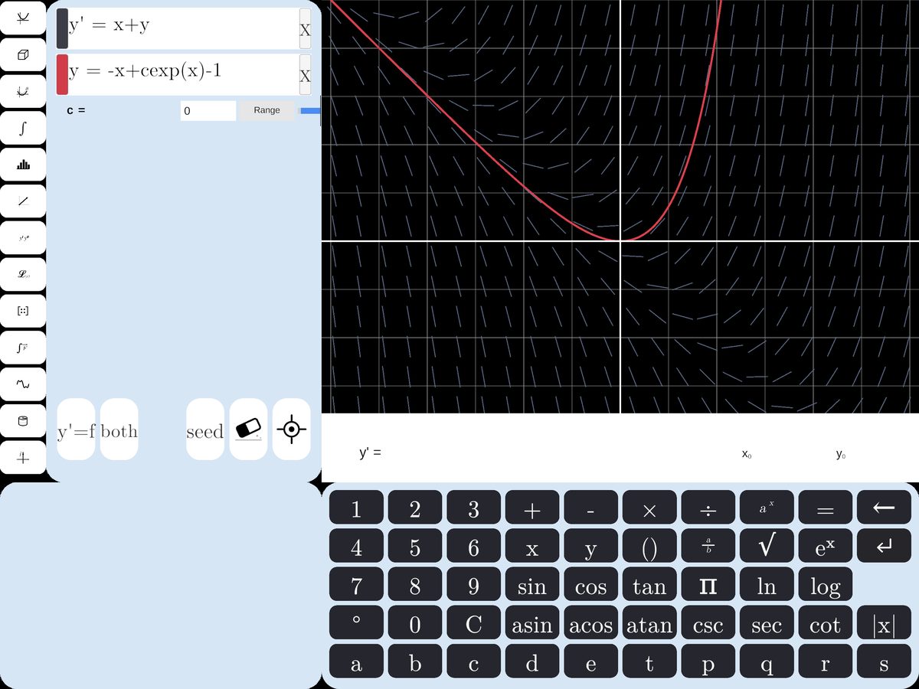The width and height of the screenshot is (919, 689).
Task: Tap the square root key
Action: coord(767,546)
